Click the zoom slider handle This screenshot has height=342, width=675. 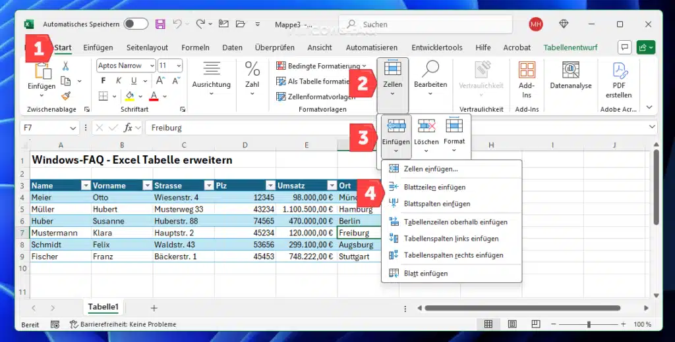click(589, 324)
